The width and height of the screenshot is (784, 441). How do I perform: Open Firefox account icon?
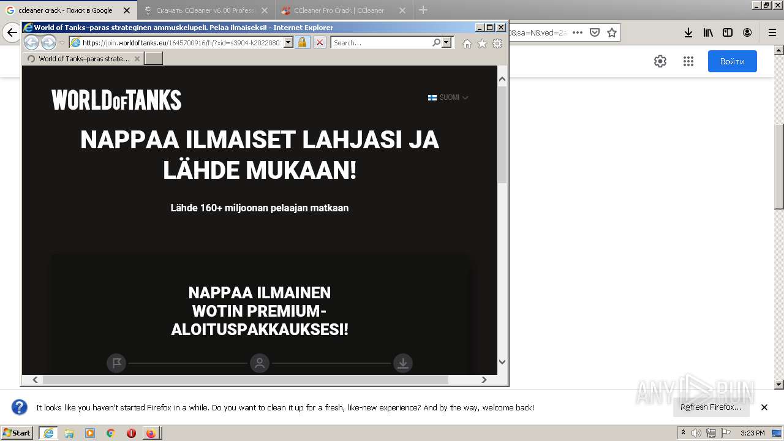[x=747, y=32]
